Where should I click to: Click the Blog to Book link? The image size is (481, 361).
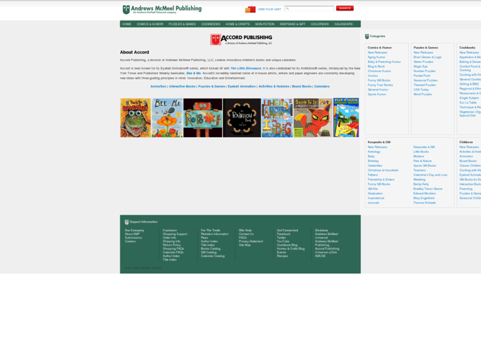point(376,66)
